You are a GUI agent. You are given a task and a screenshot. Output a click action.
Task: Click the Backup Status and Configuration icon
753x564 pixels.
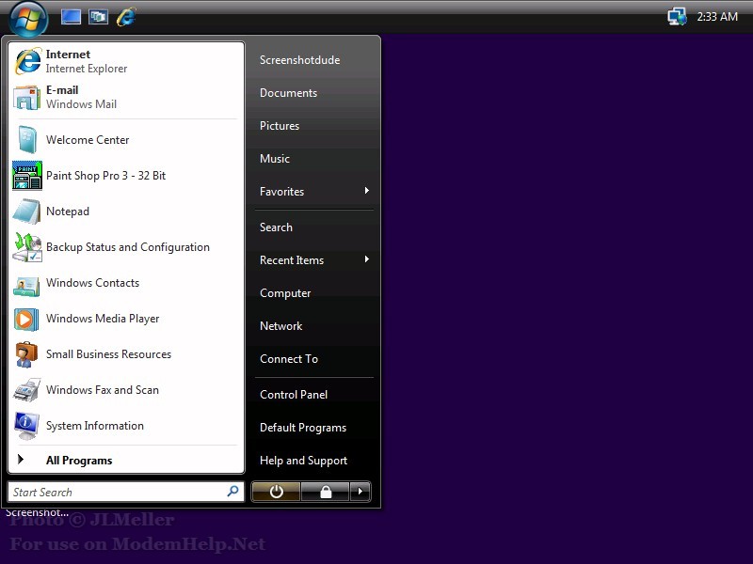27,247
